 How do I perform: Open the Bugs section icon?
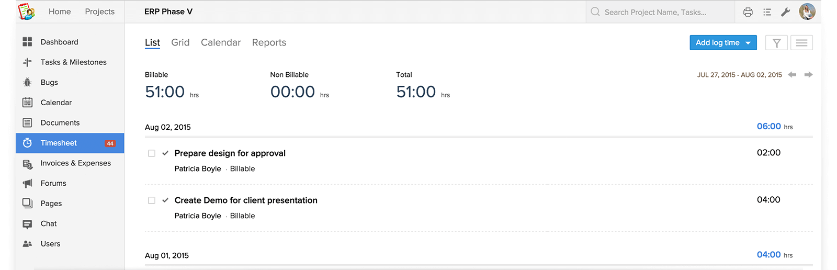point(27,82)
